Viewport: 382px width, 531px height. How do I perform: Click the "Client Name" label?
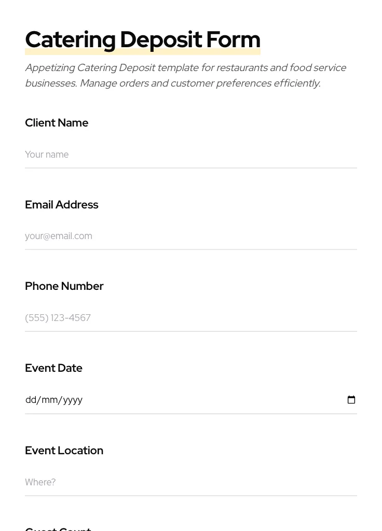click(57, 123)
